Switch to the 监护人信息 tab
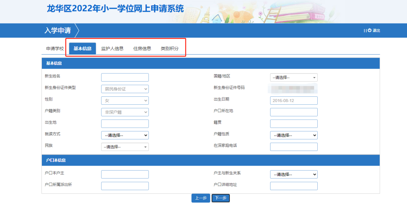The image size is (407, 218). point(112,48)
